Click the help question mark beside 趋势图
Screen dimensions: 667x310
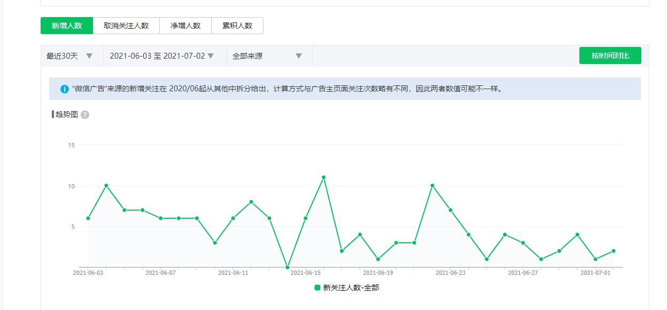pyautogui.click(x=85, y=115)
